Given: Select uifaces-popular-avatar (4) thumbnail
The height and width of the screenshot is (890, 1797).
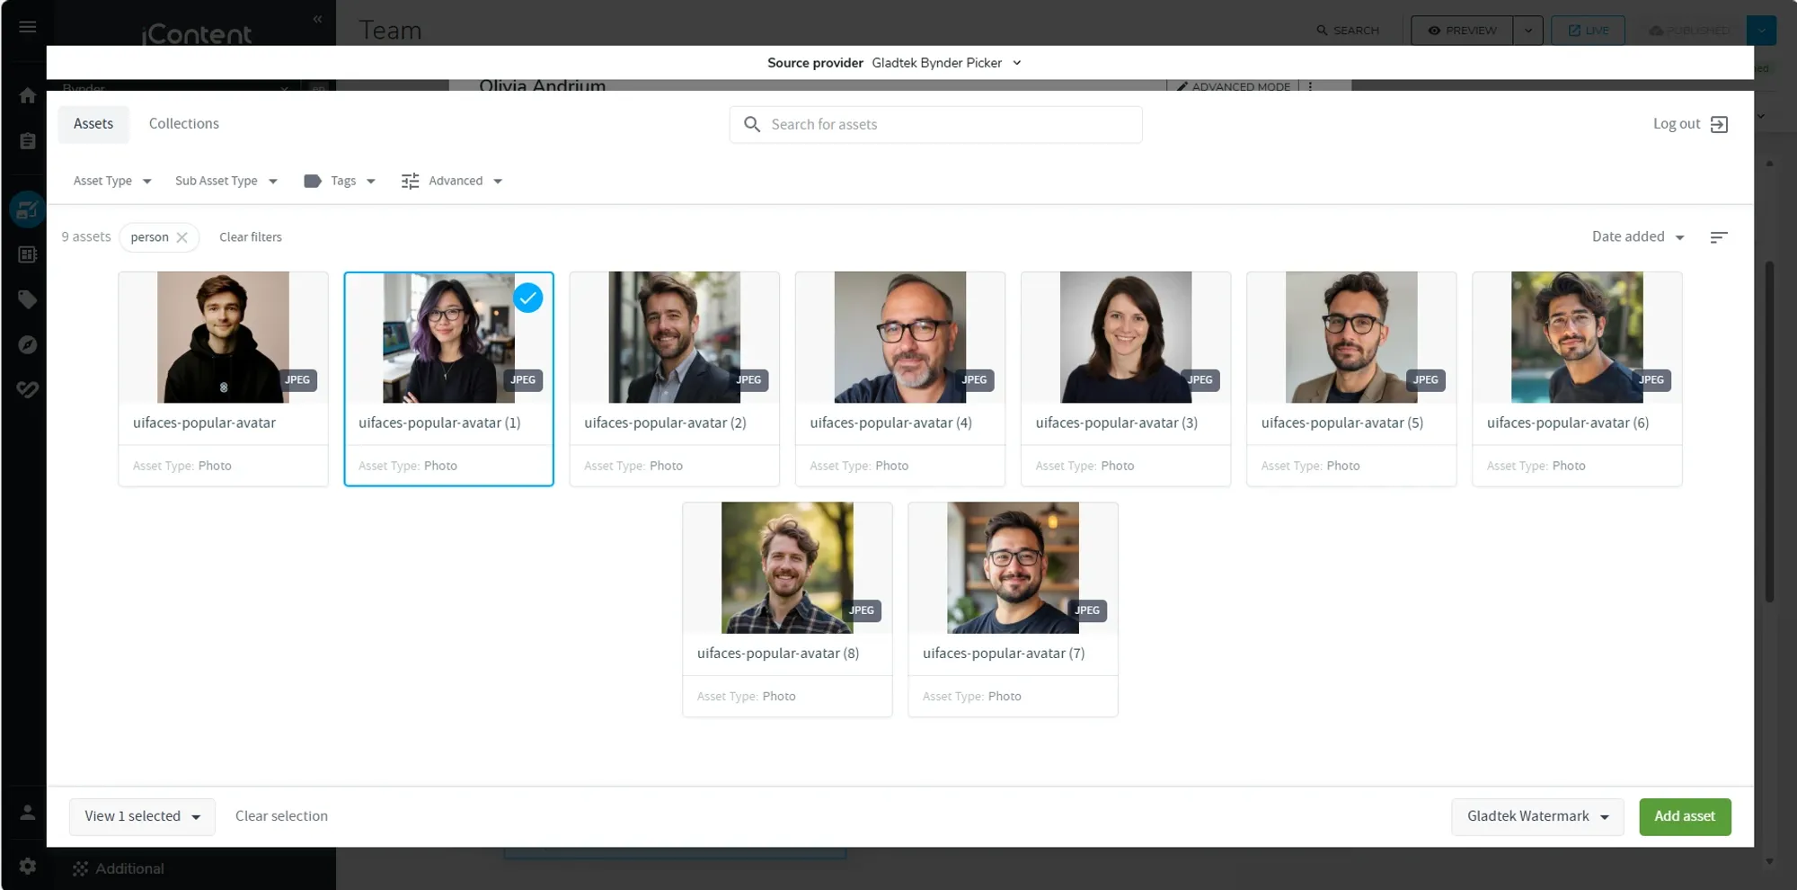Looking at the screenshot, I should [899, 337].
